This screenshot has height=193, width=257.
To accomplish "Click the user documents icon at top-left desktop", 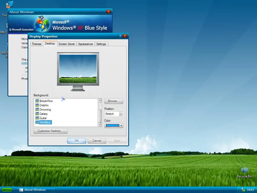I will pyautogui.click(x=10, y=5).
